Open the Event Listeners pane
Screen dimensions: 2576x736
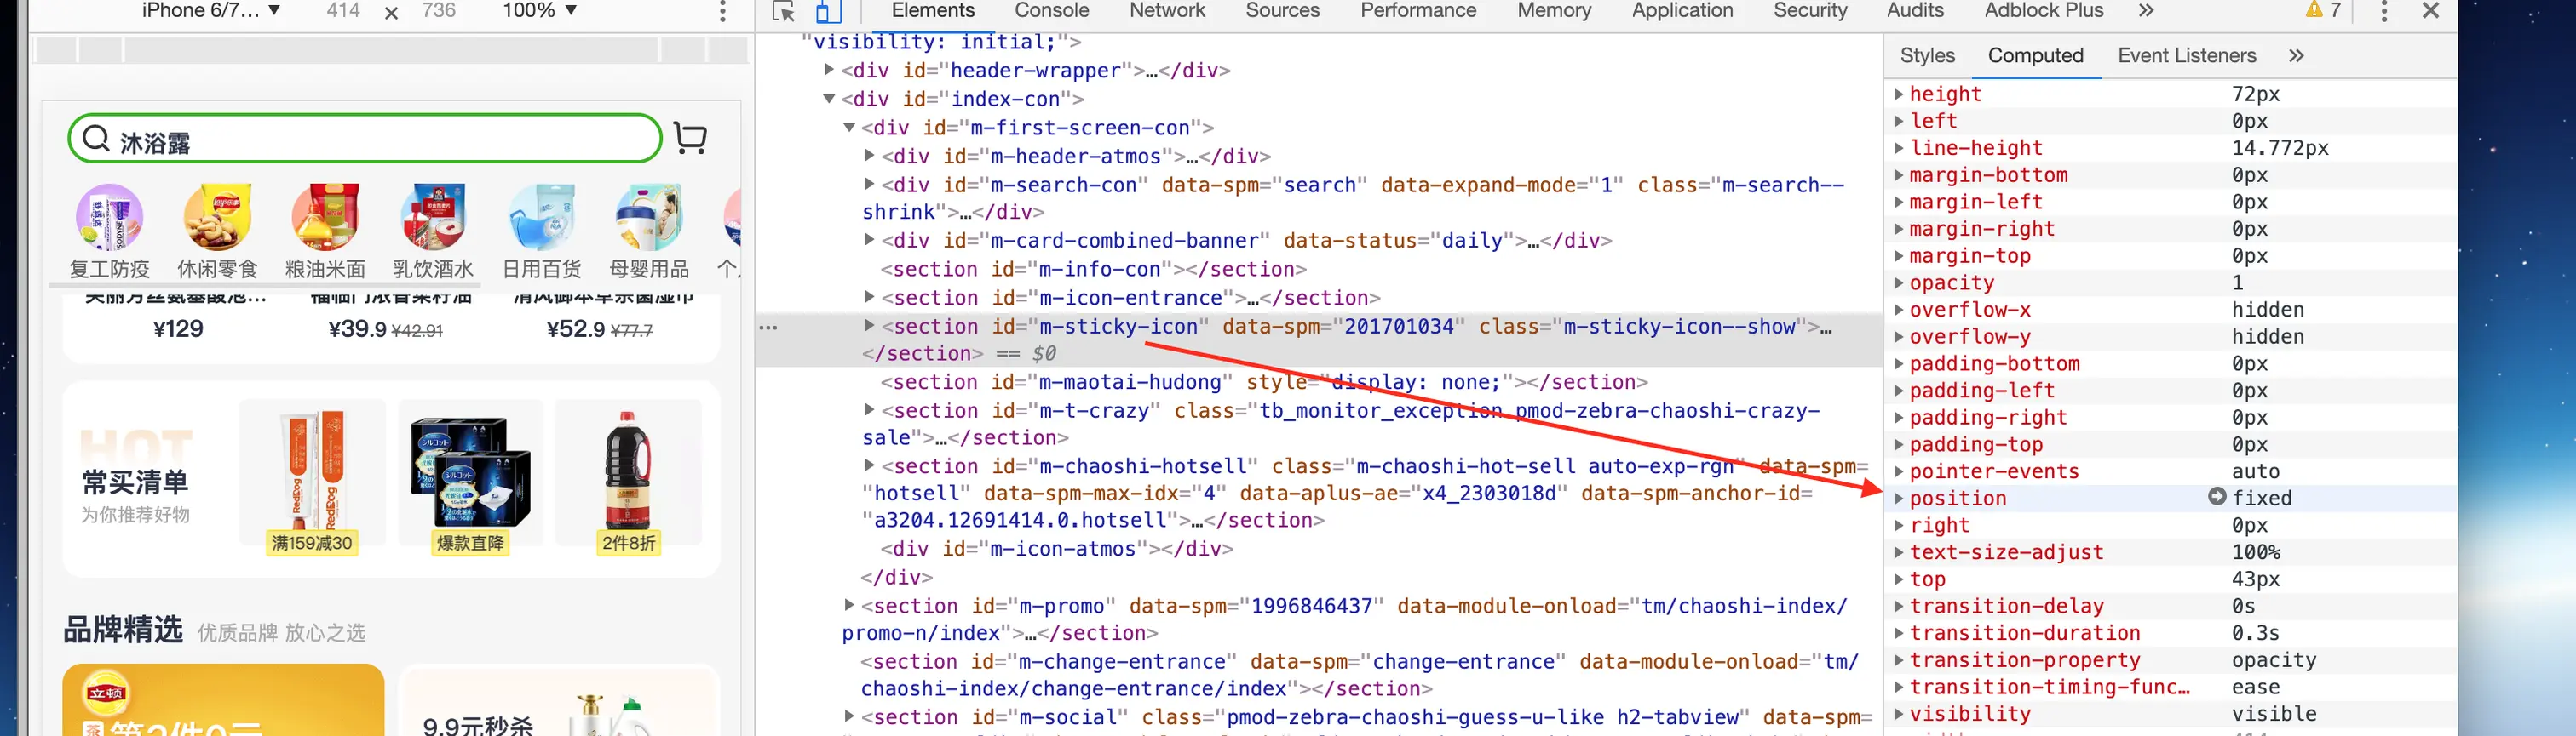[2186, 56]
